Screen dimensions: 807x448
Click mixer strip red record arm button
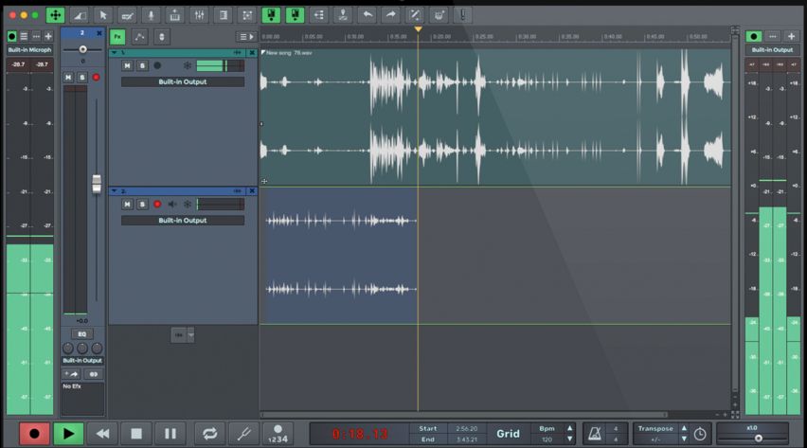click(96, 78)
